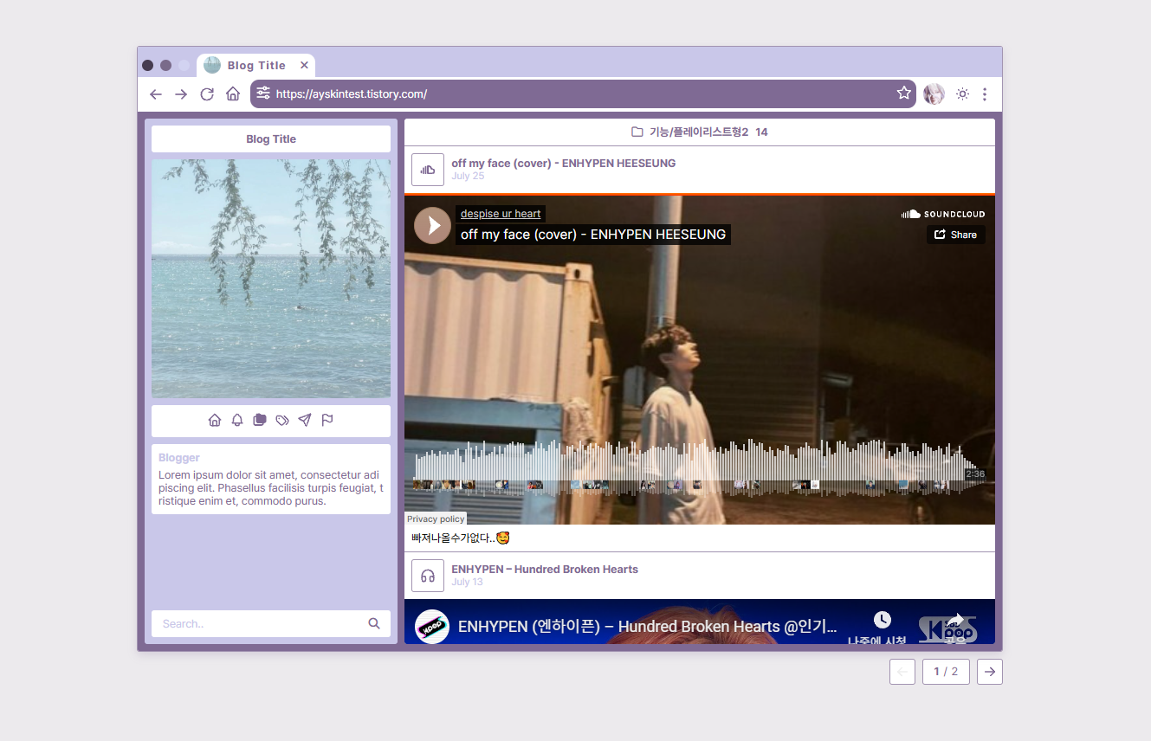The height and width of the screenshot is (741, 1151).
Task: Click the Search.. input field
Action: (260, 624)
